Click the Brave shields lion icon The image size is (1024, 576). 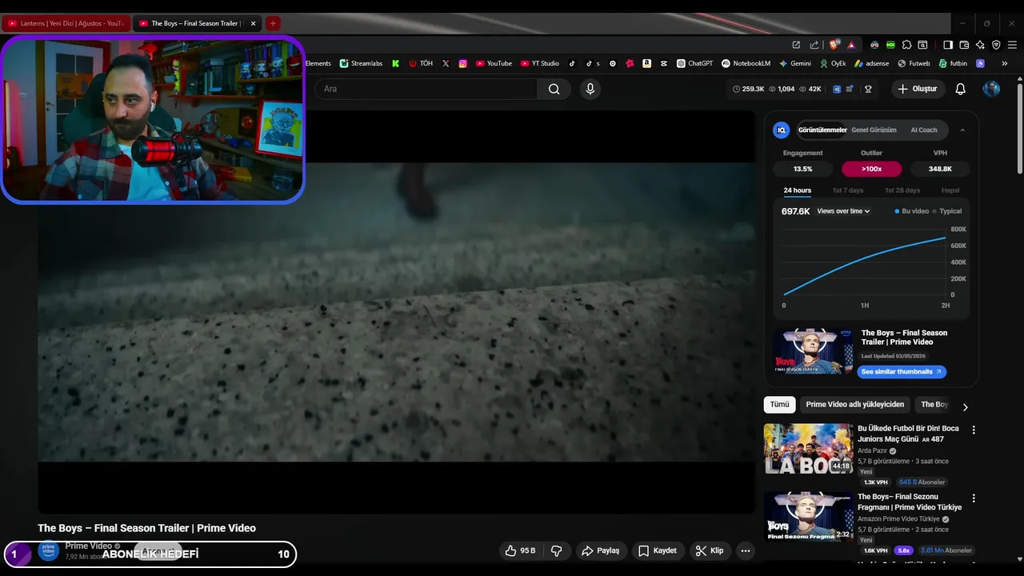tap(834, 45)
